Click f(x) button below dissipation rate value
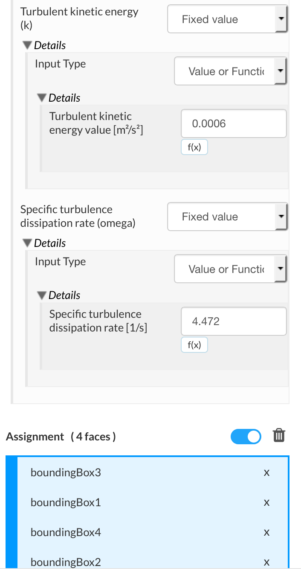The width and height of the screenshot is (301, 569). (x=194, y=345)
